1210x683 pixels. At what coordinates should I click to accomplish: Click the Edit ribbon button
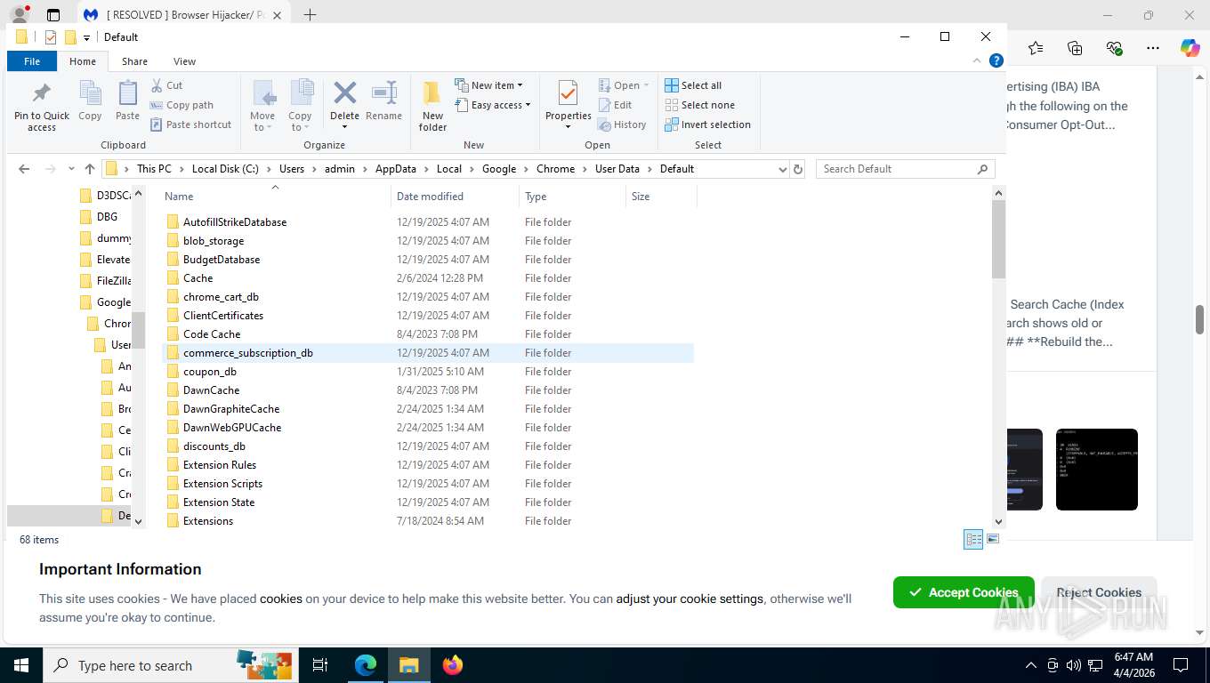(615, 105)
